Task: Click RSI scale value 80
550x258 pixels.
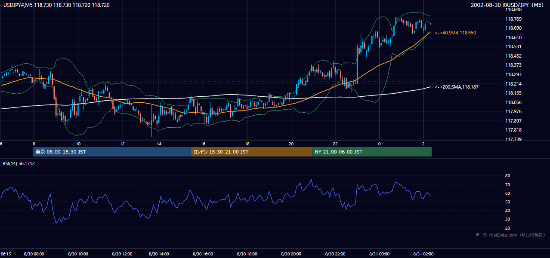Action: 507,176
